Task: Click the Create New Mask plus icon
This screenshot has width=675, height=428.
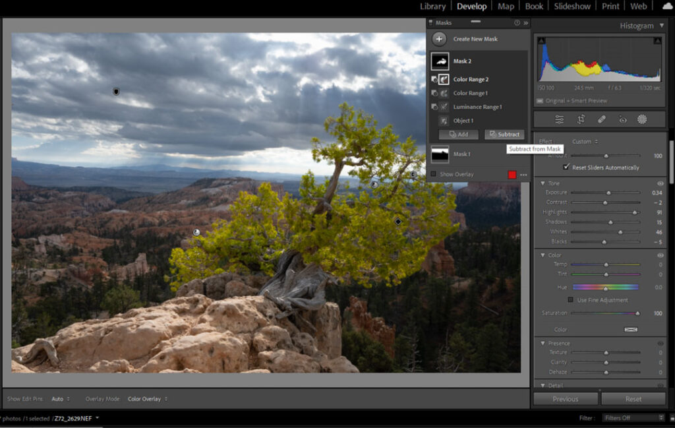Action: 438,39
